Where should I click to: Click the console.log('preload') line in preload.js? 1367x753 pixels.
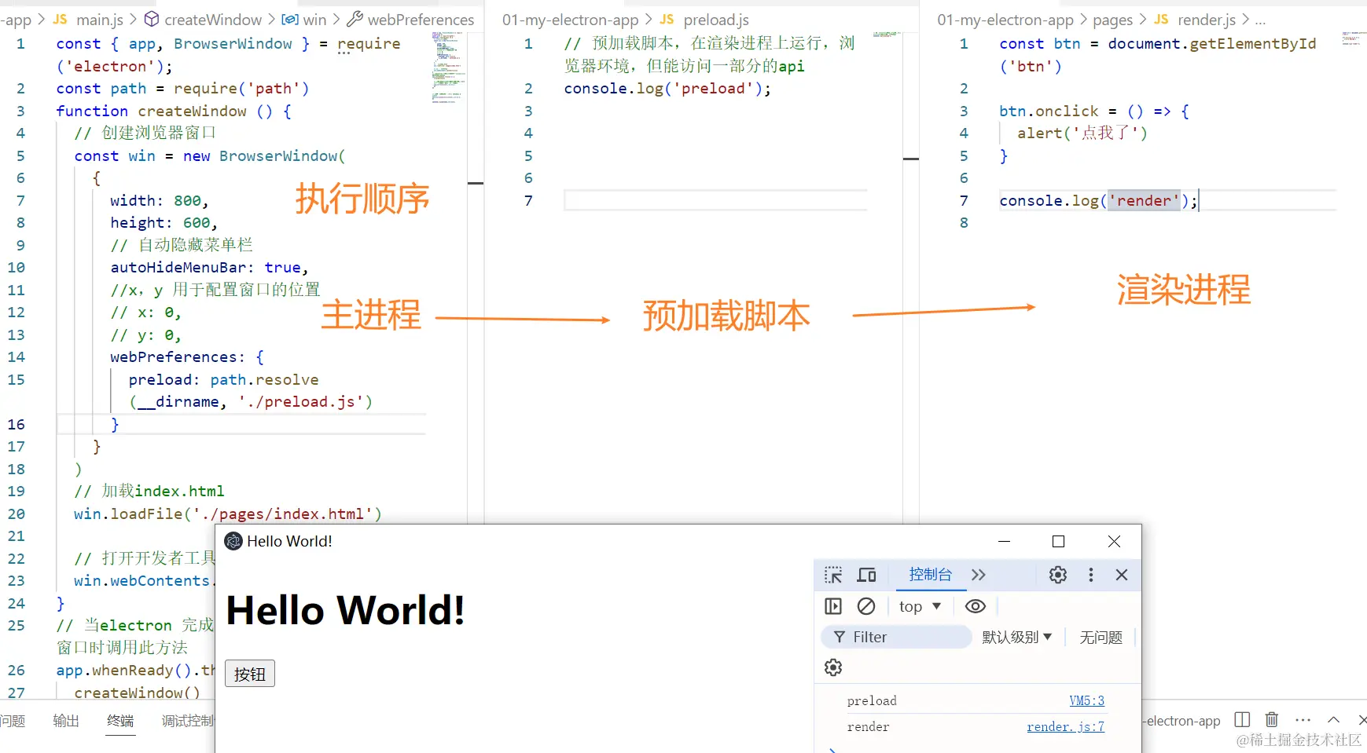667,89
